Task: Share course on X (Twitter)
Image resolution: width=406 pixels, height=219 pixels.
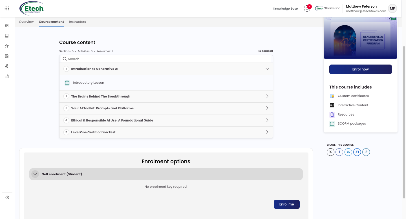Action: (330, 152)
